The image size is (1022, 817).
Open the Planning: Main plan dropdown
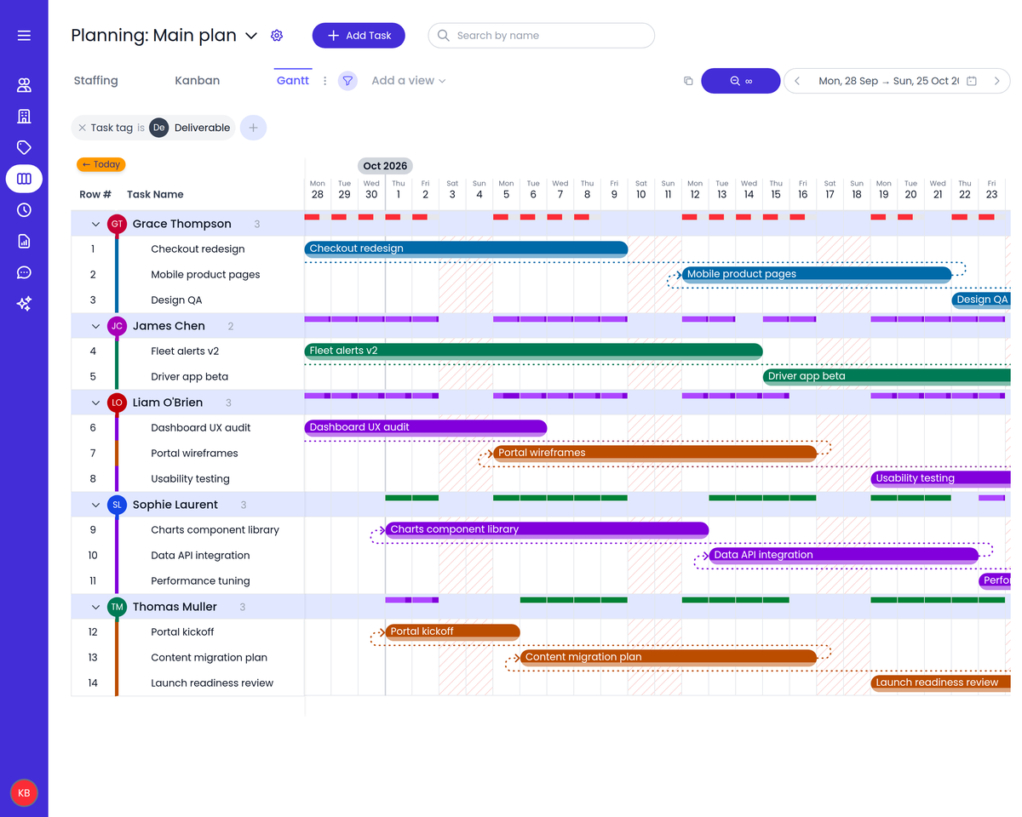pos(251,36)
